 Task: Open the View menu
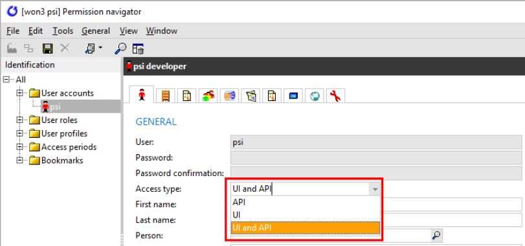[129, 31]
